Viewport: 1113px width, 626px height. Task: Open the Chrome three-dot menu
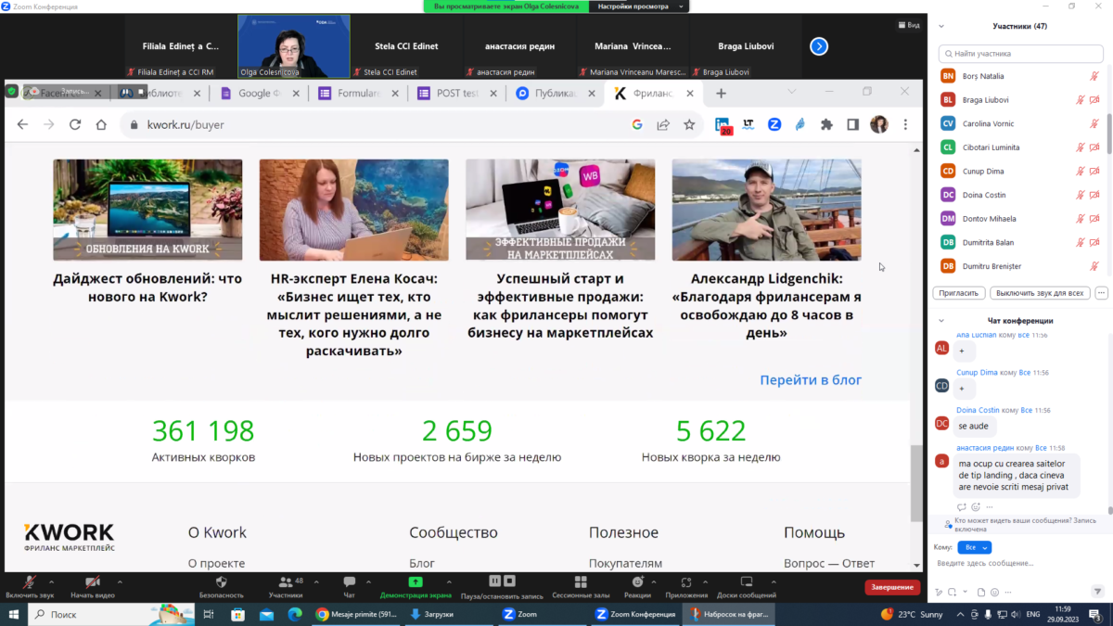[905, 124]
